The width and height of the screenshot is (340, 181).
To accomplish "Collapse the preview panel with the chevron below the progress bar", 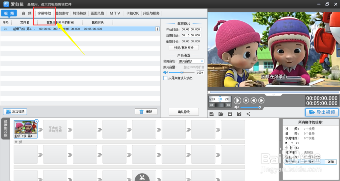I will tap(273, 95).
